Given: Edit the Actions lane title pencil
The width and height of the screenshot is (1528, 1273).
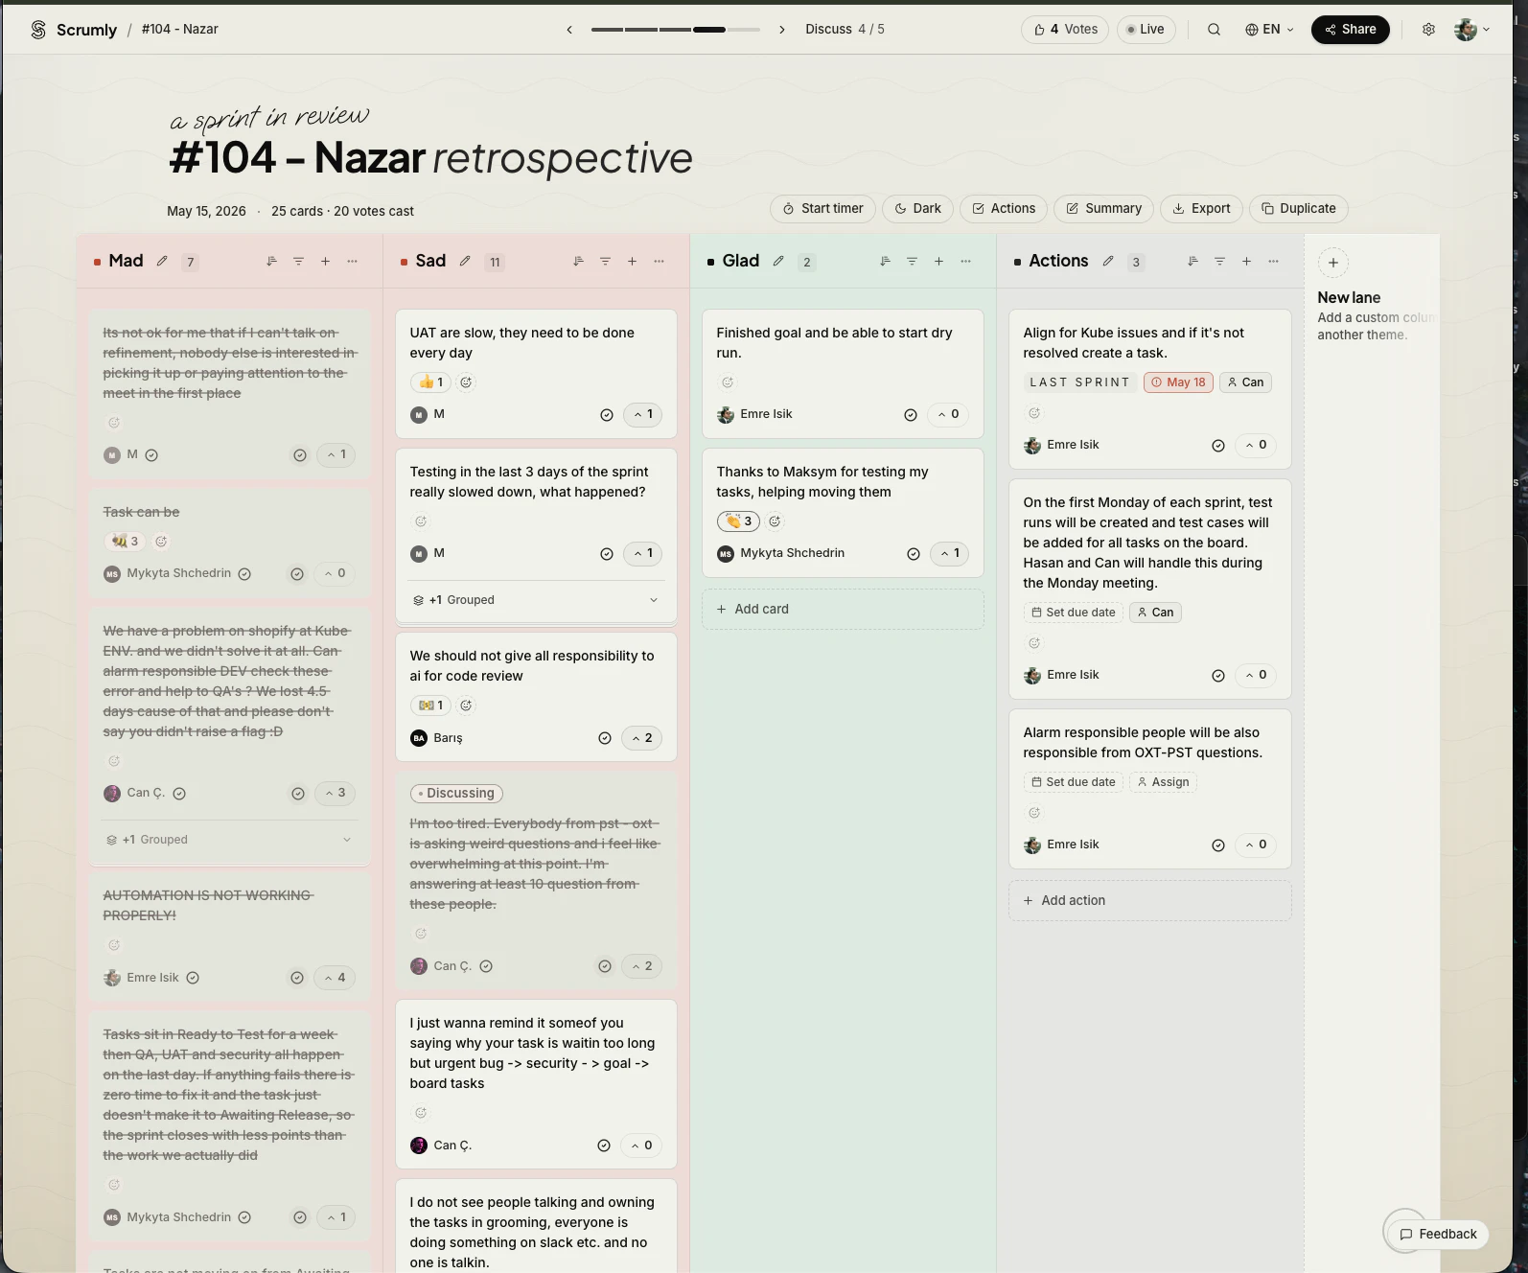Looking at the screenshot, I should (x=1108, y=261).
